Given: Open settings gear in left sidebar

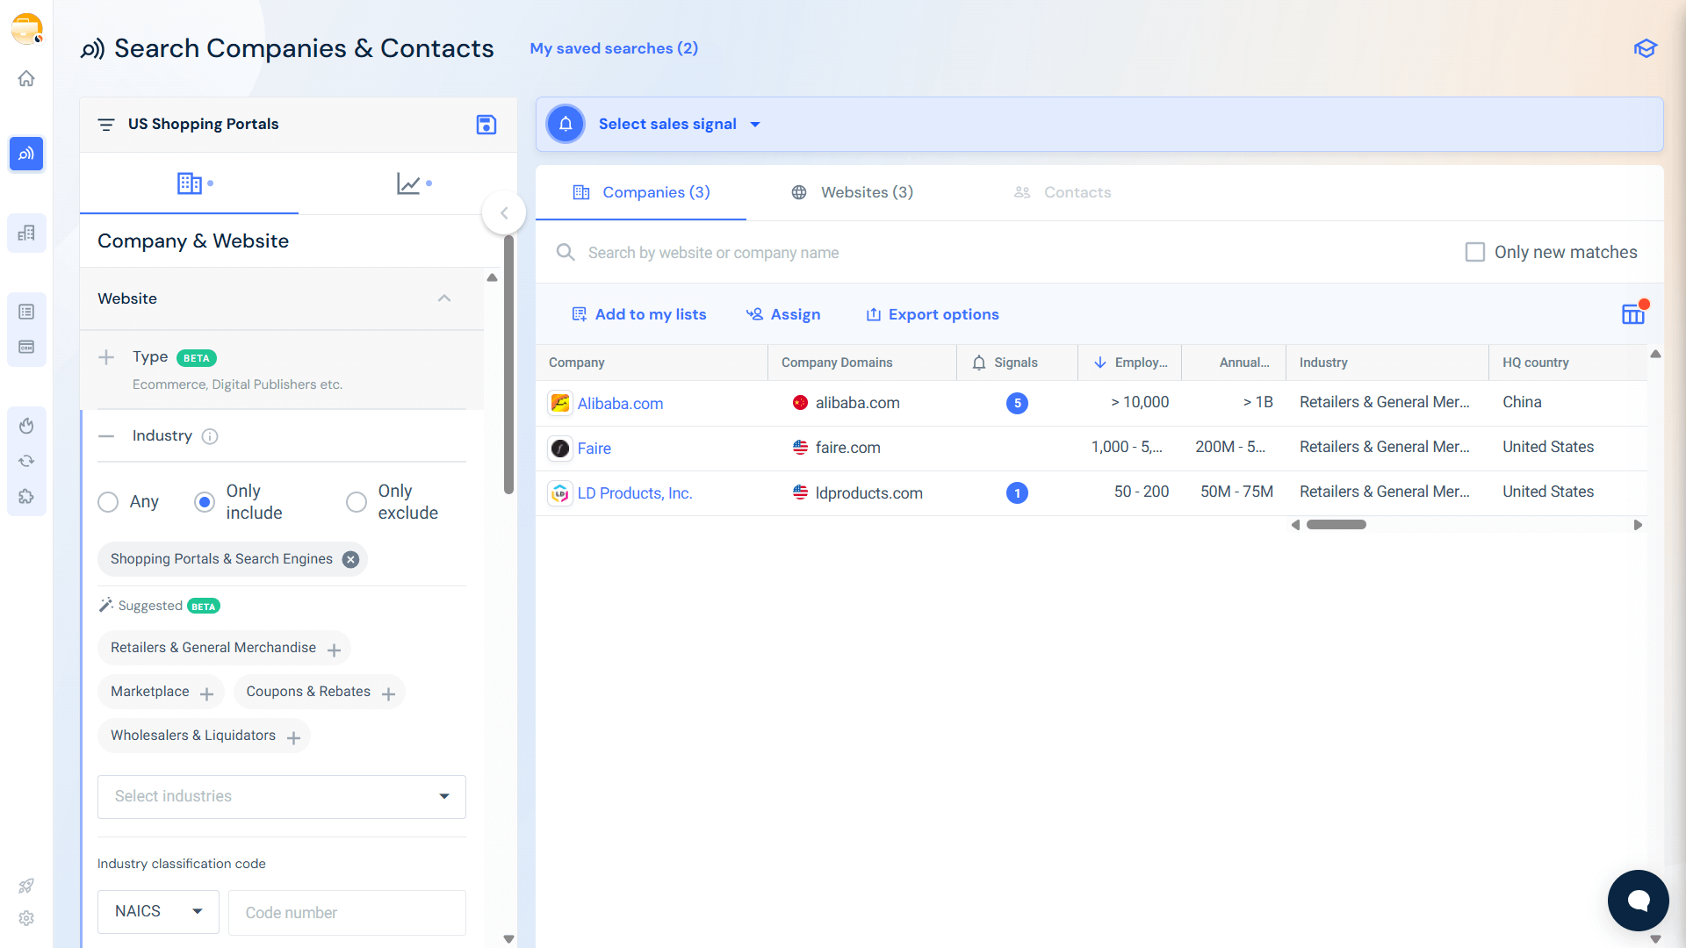Looking at the screenshot, I should [26, 918].
